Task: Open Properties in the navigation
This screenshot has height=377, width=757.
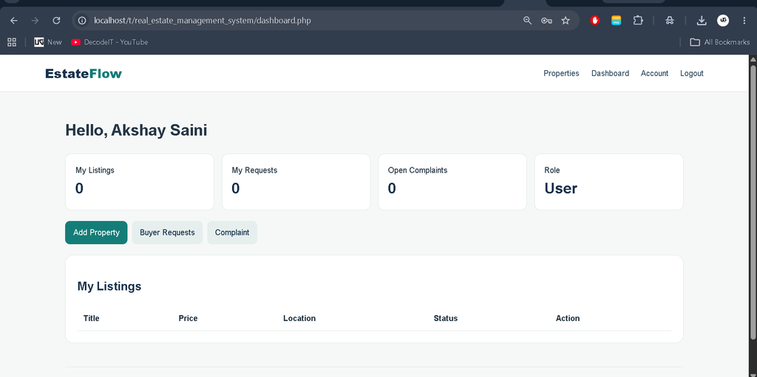Action: (x=562, y=73)
